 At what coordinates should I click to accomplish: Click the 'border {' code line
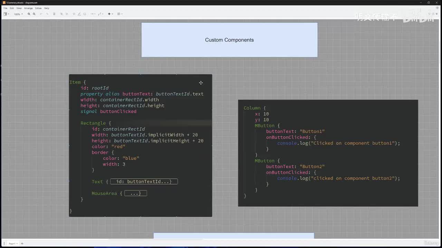(x=103, y=153)
